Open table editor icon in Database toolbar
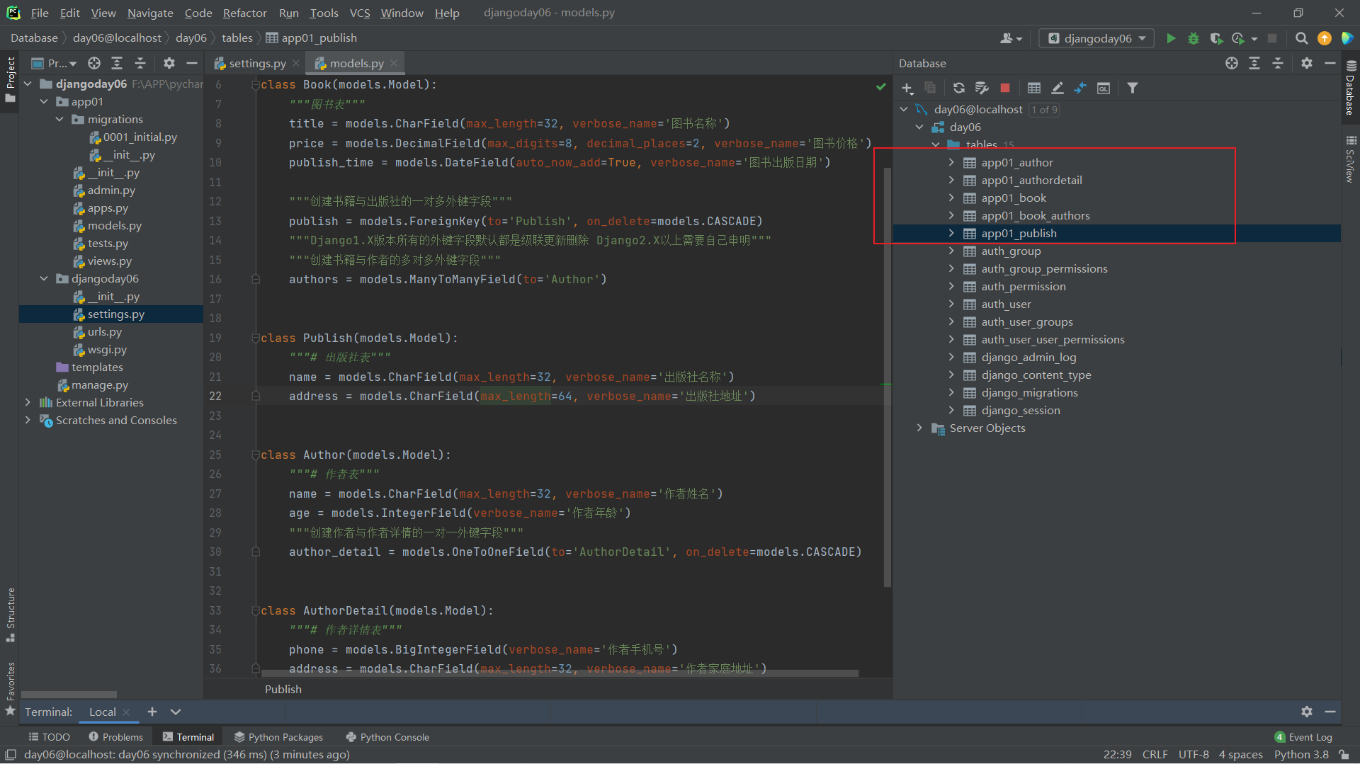1360x764 pixels. point(1034,88)
